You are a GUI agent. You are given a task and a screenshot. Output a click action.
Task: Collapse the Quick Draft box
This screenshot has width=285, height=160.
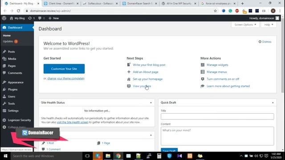coord(273,103)
